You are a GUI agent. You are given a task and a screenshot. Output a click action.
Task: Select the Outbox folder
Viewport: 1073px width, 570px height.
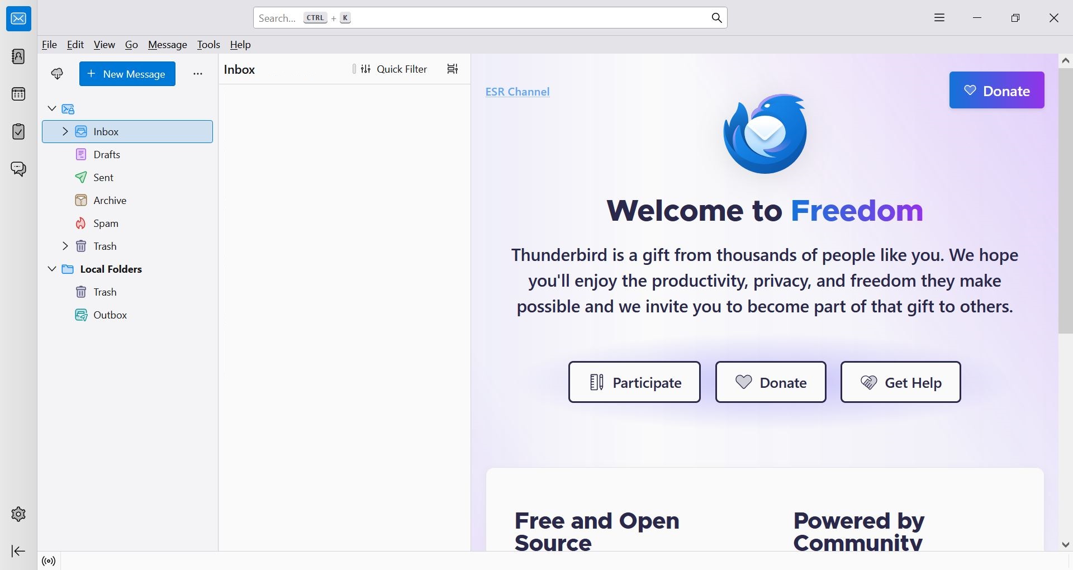(x=127, y=315)
